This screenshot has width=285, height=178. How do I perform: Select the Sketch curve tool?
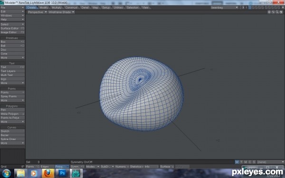pyautogui.click(x=12, y=131)
